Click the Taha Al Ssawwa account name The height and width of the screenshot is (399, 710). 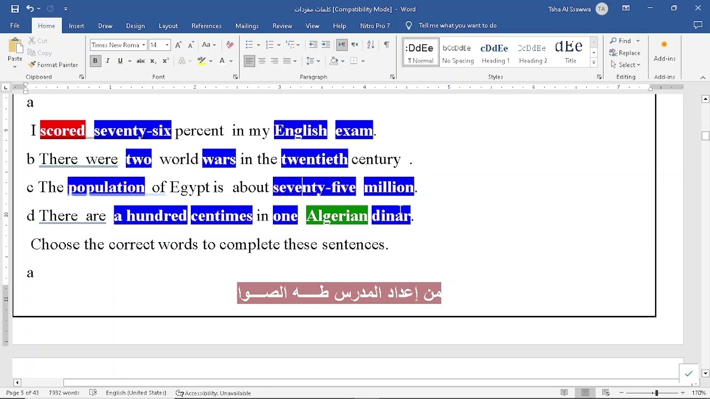[569, 9]
